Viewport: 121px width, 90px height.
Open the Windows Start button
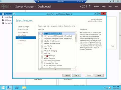[3, 88]
